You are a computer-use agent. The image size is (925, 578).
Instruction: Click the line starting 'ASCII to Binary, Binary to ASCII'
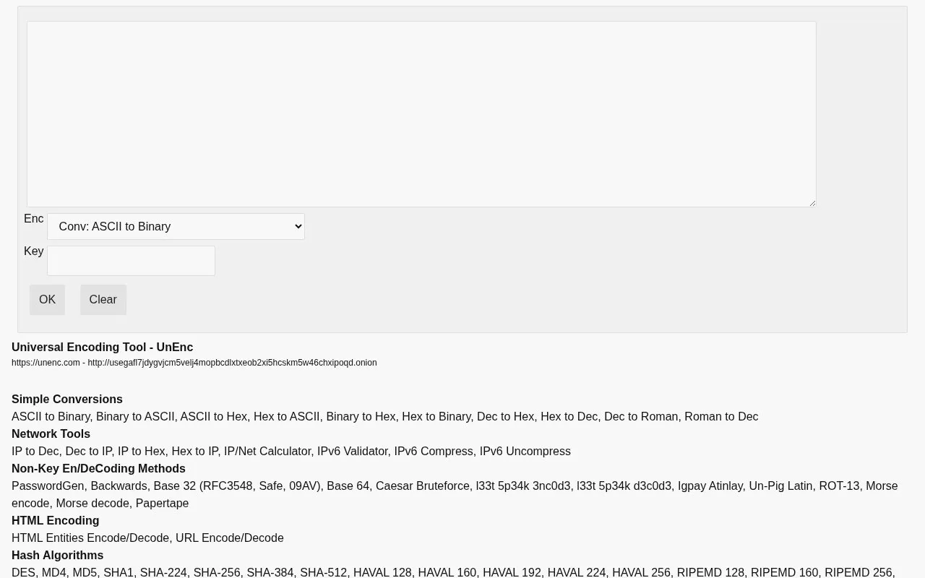pyautogui.click(x=384, y=417)
